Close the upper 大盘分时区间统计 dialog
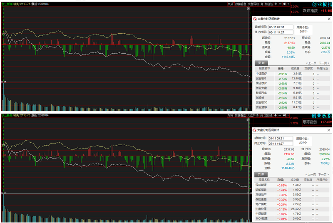The image size is (333, 223). tap(329, 19)
